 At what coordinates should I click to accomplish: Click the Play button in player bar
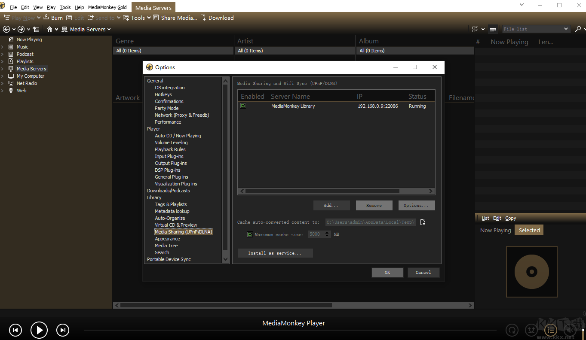tap(39, 330)
